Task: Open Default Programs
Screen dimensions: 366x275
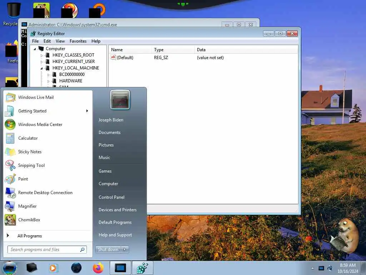Action: pos(115,222)
